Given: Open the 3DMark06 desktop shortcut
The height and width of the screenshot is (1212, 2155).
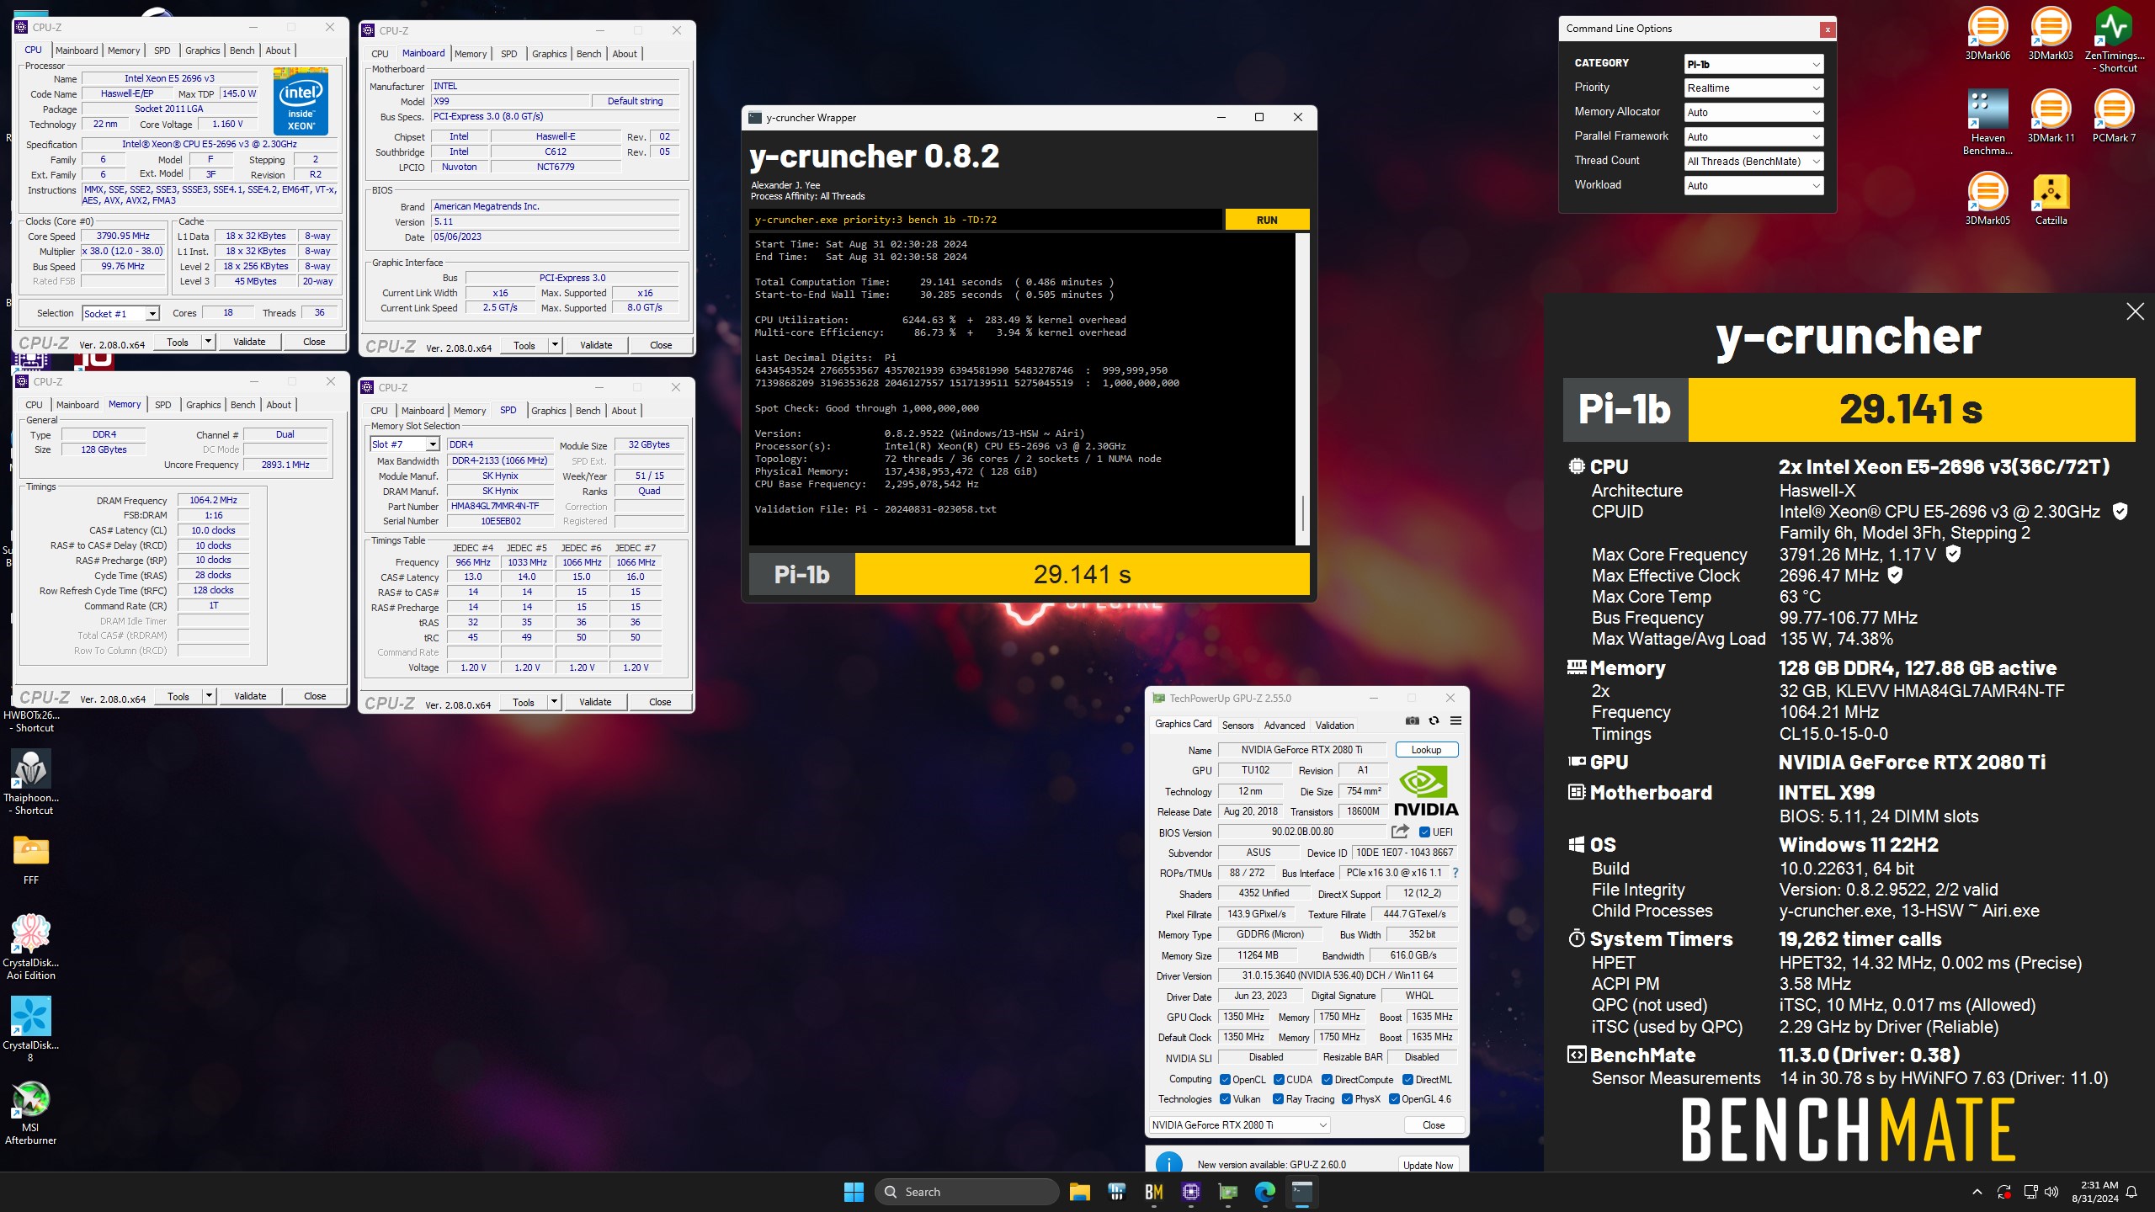Looking at the screenshot, I should pyautogui.click(x=1987, y=34).
